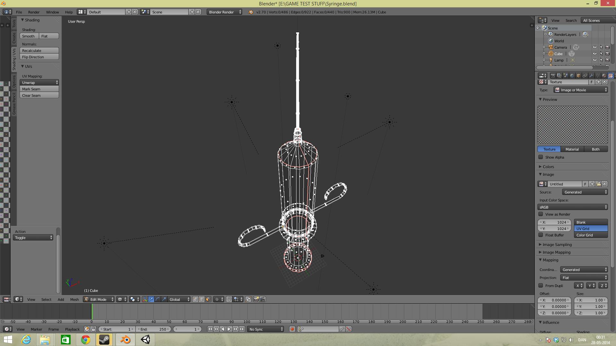
Task: Click the rotate manipulator arc icon
Action: click(158, 299)
